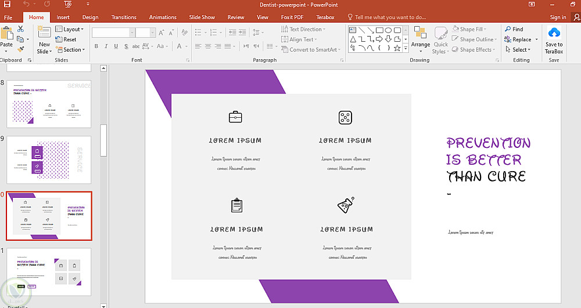Click the Replace button
Viewport: 581px width, 308px height.
[518, 39]
